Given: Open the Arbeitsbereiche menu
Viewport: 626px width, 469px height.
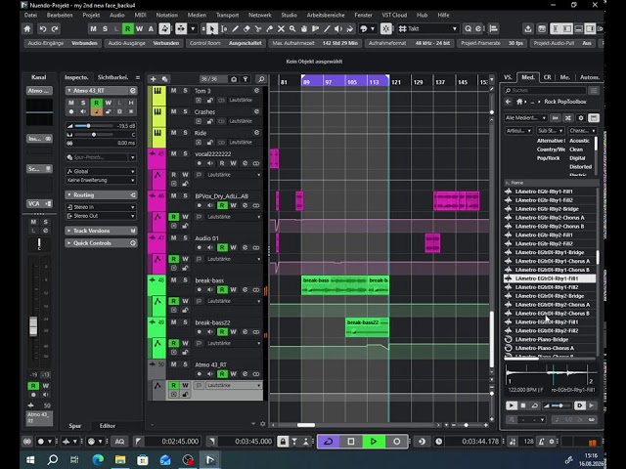Looking at the screenshot, I should point(326,16).
